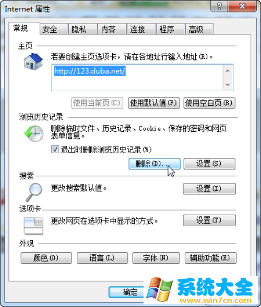Open search 设置(I) button
Screen dimensions: 261x307
(x=209, y=189)
